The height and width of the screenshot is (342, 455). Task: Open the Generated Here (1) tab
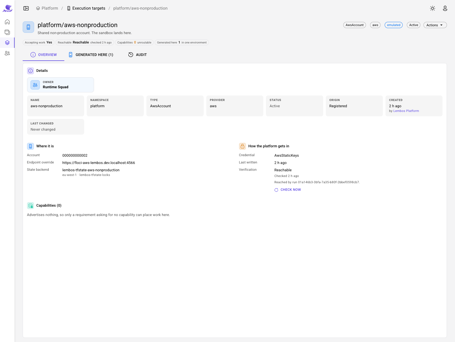point(91,55)
